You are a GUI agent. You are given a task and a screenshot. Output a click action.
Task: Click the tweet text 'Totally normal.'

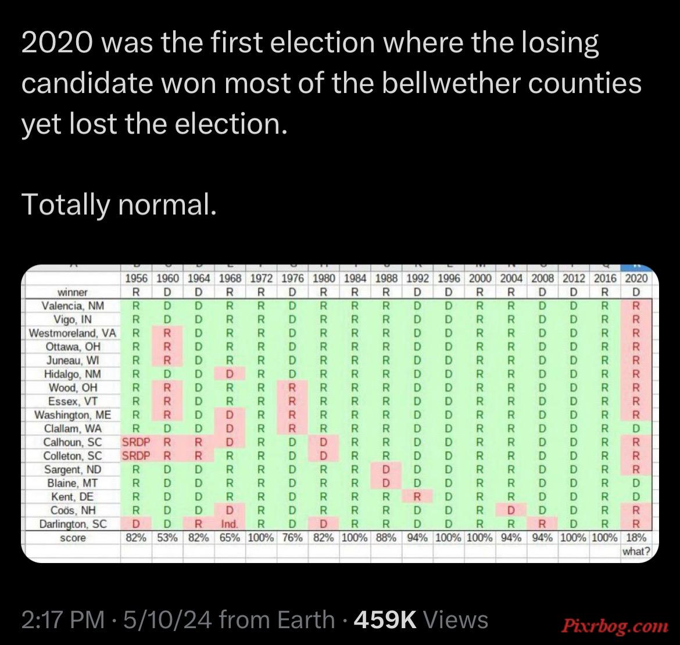click(x=119, y=205)
